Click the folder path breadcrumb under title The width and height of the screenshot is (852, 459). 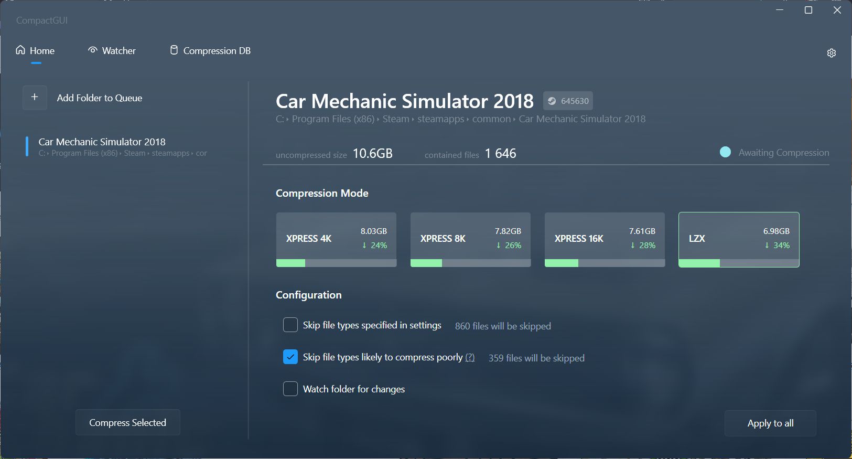click(x=460, y=119)
